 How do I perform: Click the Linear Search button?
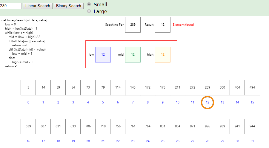(x=38, y=6)
